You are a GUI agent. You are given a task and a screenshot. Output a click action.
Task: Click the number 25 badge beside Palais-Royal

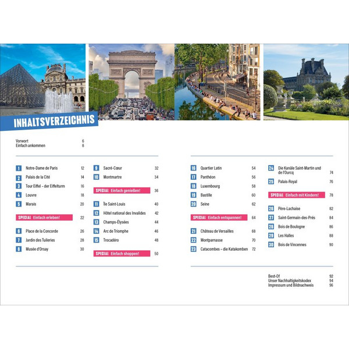(271, 181)
